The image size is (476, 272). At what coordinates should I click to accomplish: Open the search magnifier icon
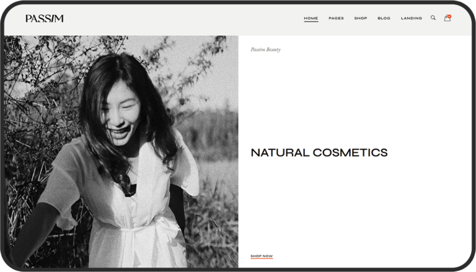(433, 18)
